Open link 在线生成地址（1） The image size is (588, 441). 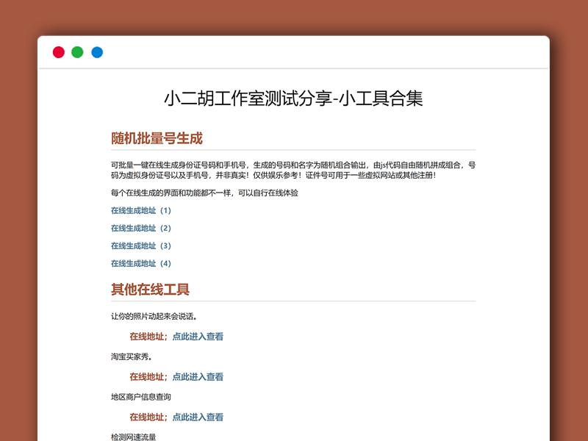141,210
